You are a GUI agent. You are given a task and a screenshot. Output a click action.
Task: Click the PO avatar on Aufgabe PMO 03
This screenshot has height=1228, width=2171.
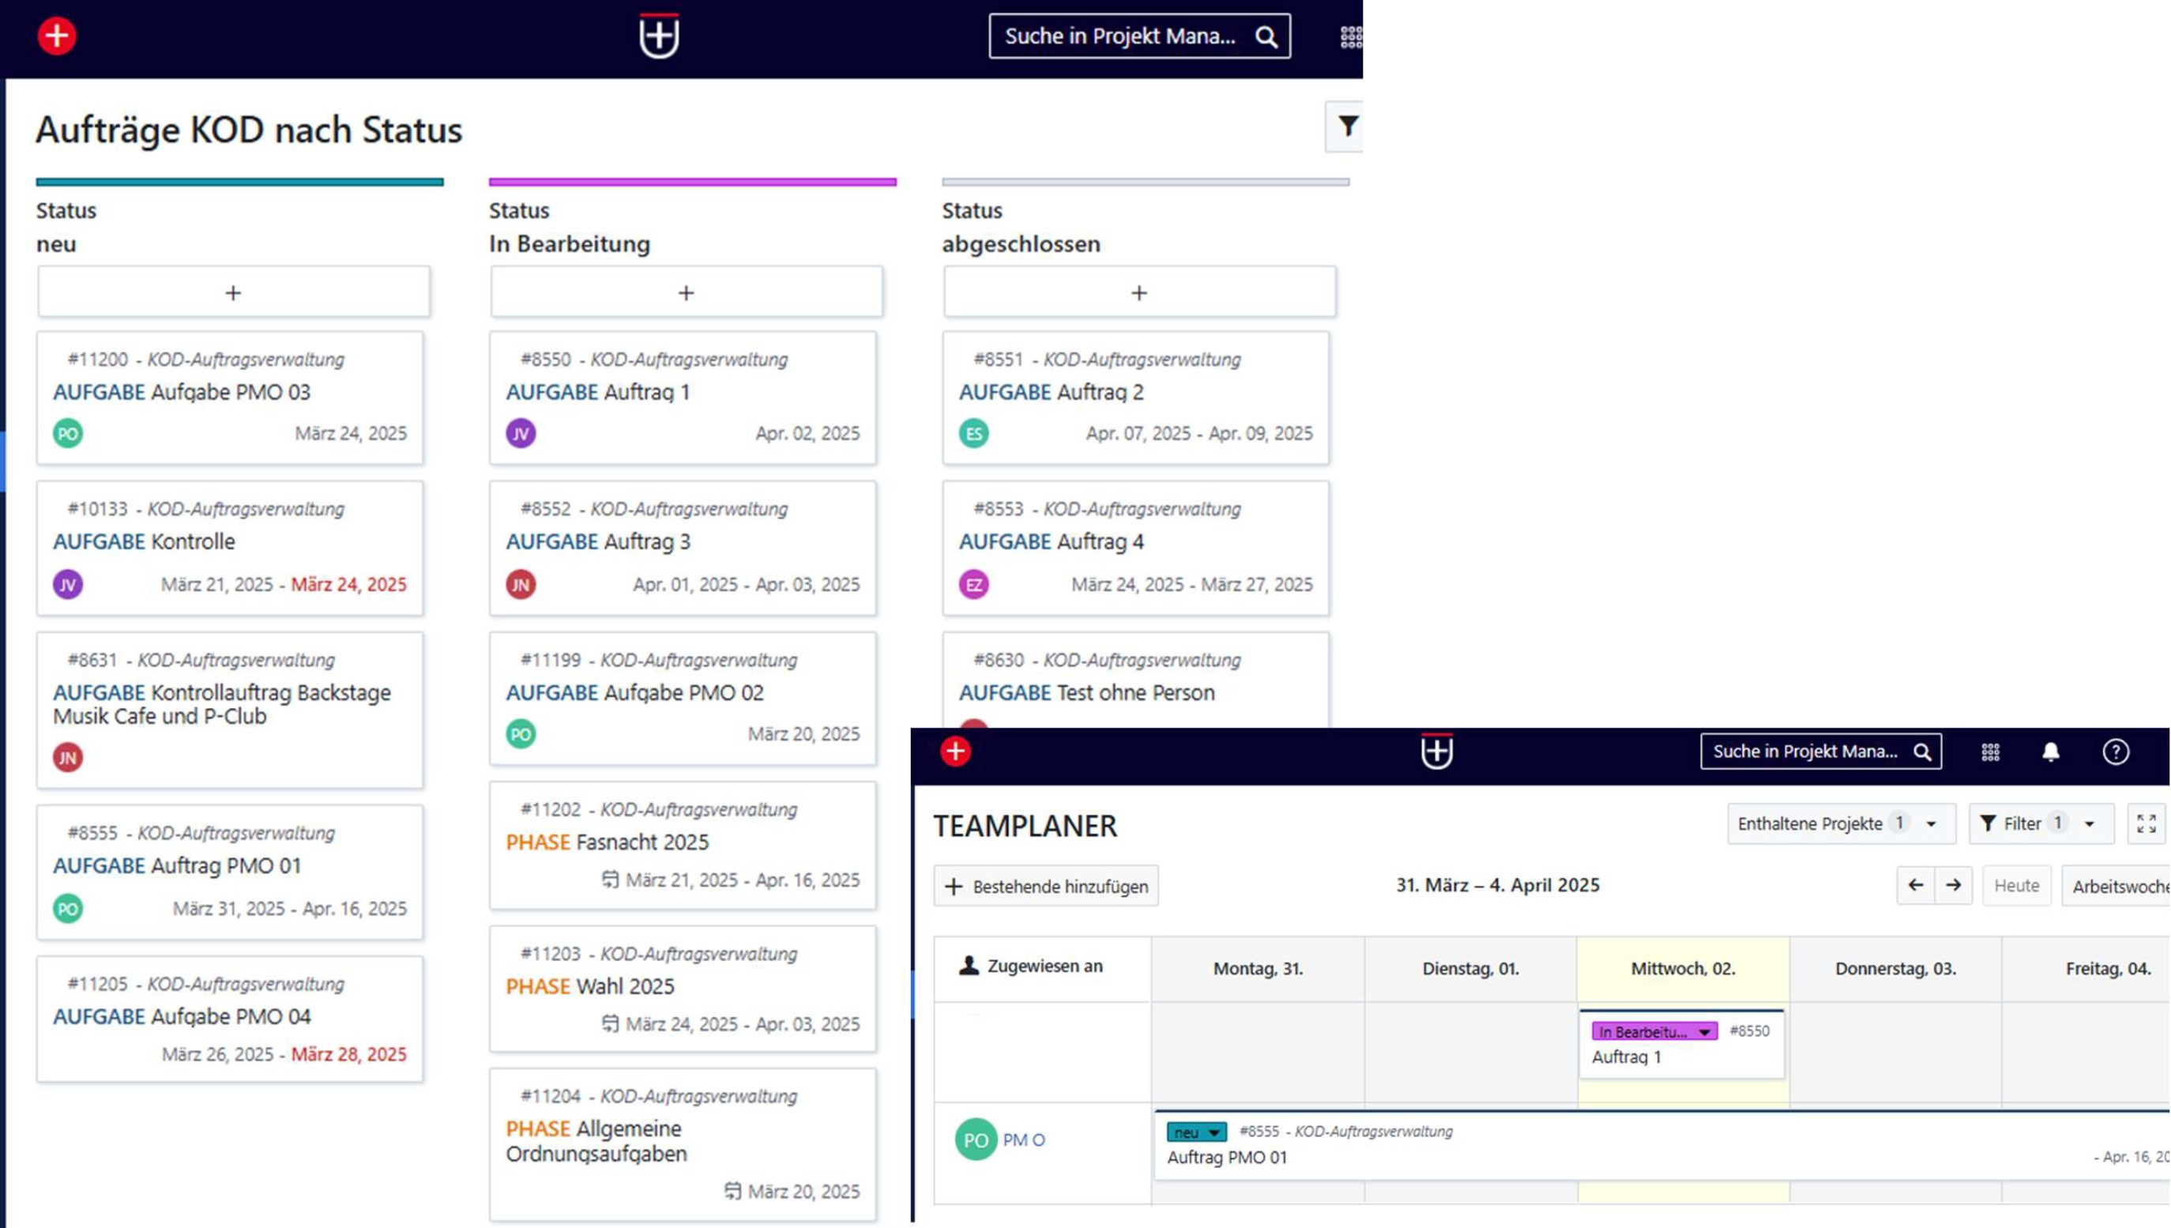point(68,434)
